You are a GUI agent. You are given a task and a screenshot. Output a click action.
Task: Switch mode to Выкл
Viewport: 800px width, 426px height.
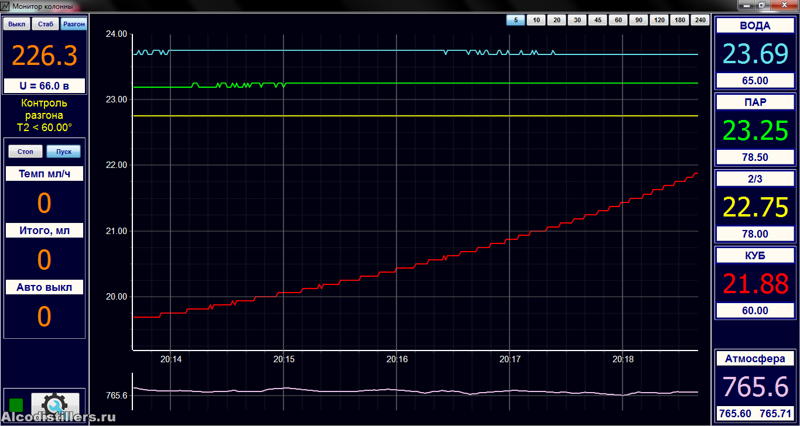[17, 24]
